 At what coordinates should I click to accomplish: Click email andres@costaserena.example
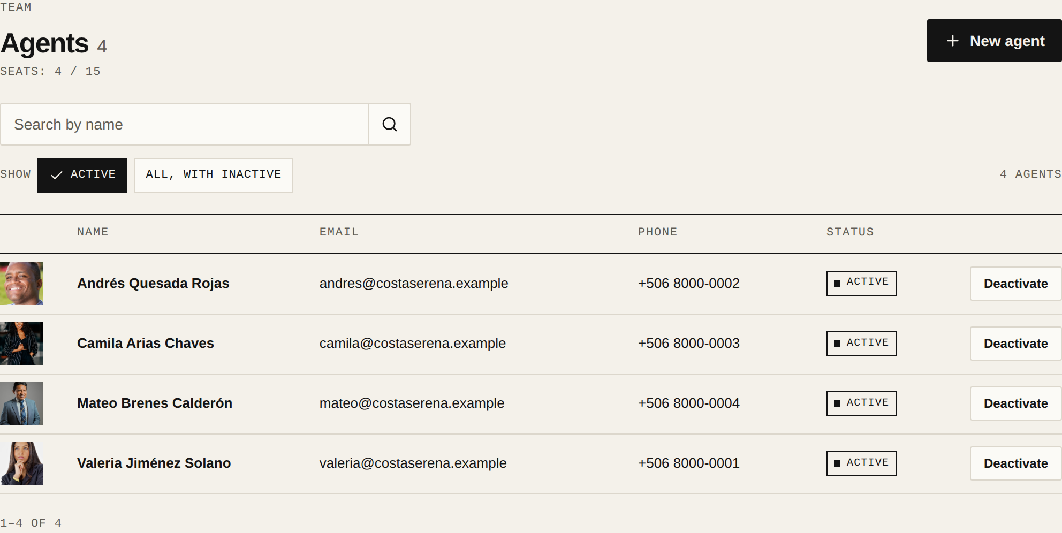coord(414,283)
